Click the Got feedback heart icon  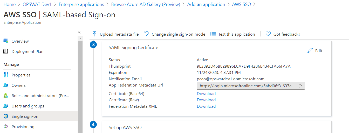point(268,34)
